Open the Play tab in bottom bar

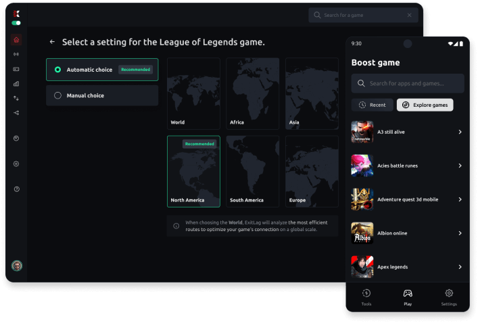[408, 297]
